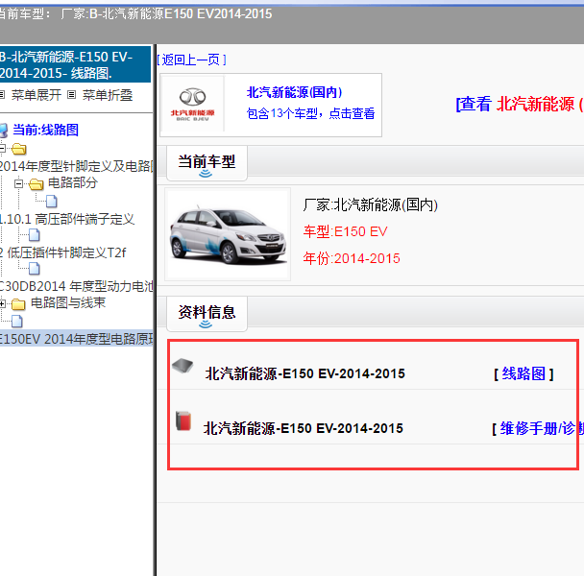Select 电路图与线束 tree item
This screenshot has width=584, height=576.
68,302
